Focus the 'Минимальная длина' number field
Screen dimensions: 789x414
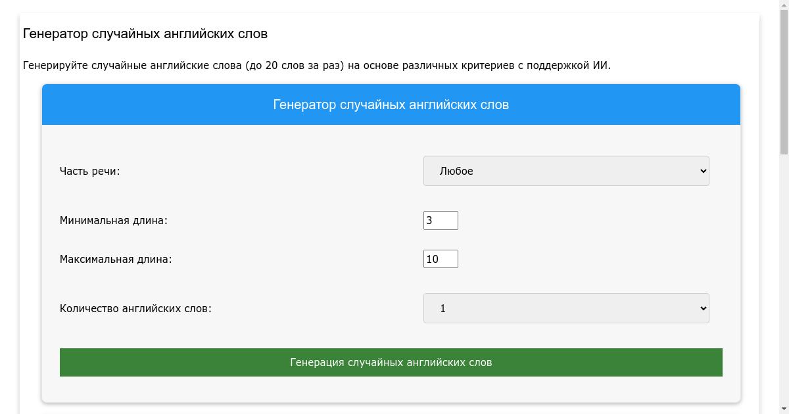pyautogui.click(x=441, y=221)
